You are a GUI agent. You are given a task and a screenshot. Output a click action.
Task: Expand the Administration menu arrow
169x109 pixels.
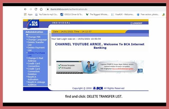[x=27, y=35]
